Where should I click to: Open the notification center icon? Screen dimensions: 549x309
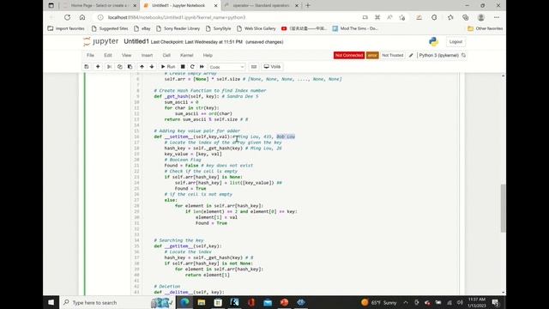pyautogui.click(x=495, y=302)
